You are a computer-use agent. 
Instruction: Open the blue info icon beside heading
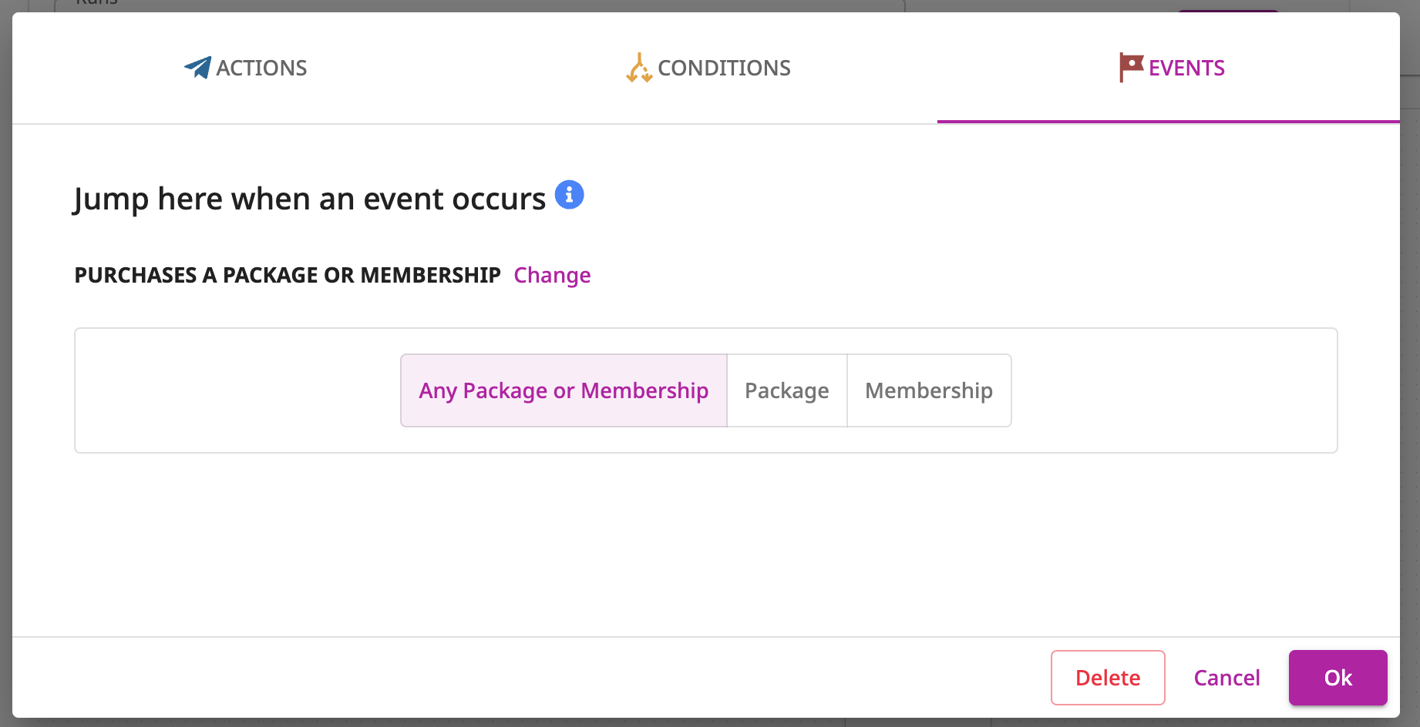(x=570, y=195)
